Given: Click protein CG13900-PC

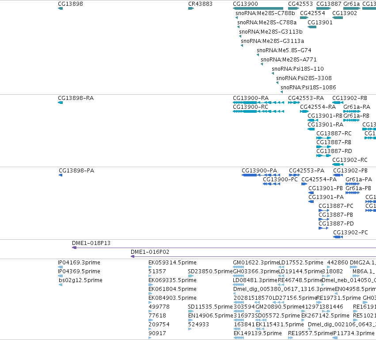Looking at the screenshot, I should click(x=280, y=180).
